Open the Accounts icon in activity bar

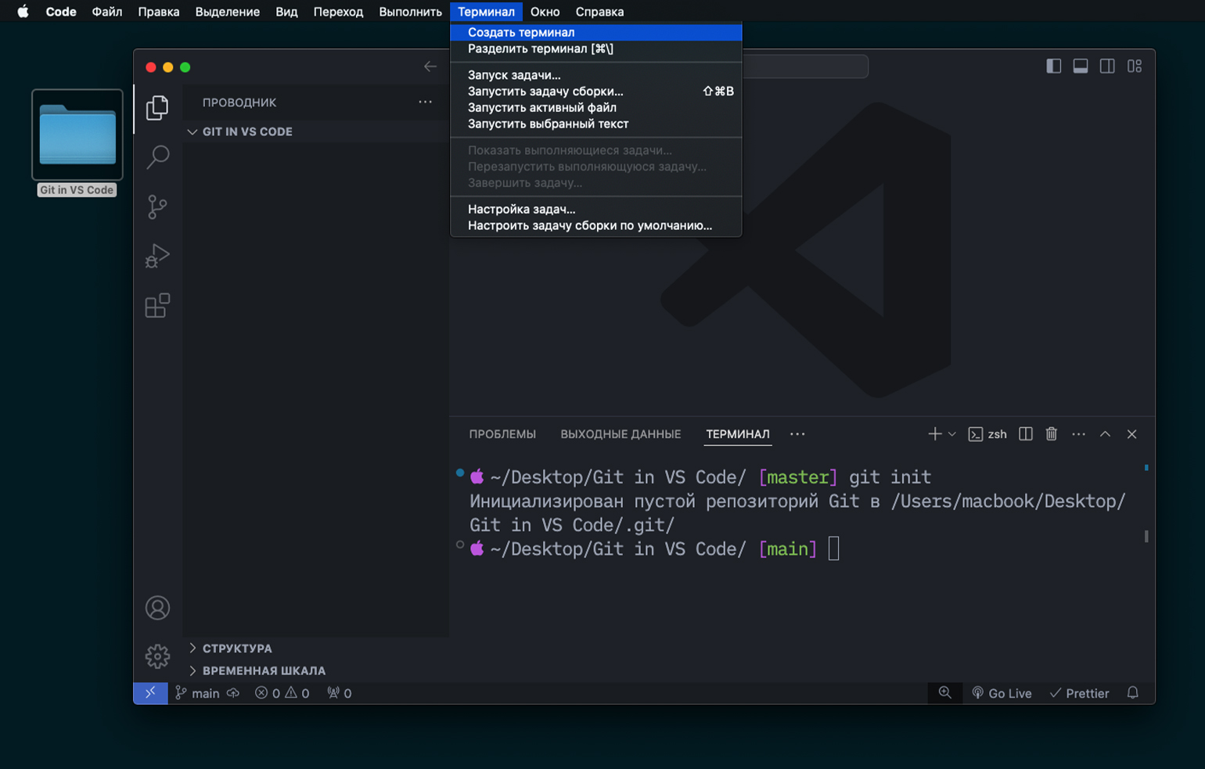pos(157,608)
